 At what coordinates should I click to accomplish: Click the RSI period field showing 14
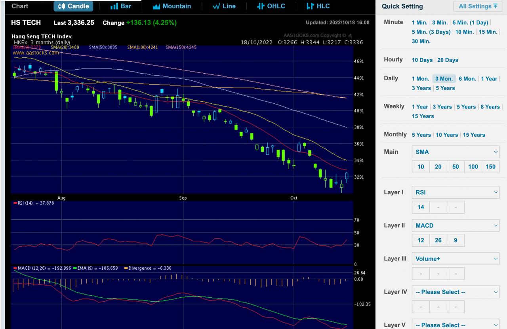click(421, 207)
